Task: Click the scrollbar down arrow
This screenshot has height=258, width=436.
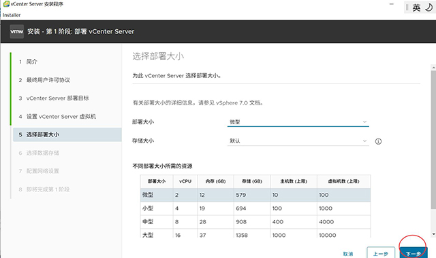Action: pyautogui.click(x=433, y=234)
